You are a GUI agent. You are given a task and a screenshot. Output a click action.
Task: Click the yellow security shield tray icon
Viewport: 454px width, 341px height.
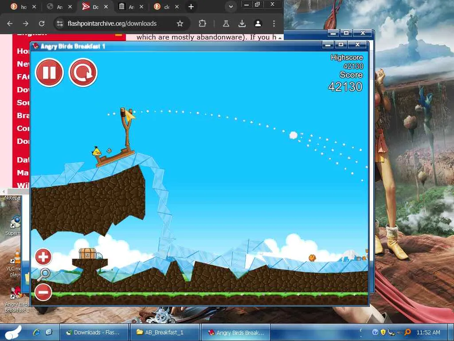(383, 332)
